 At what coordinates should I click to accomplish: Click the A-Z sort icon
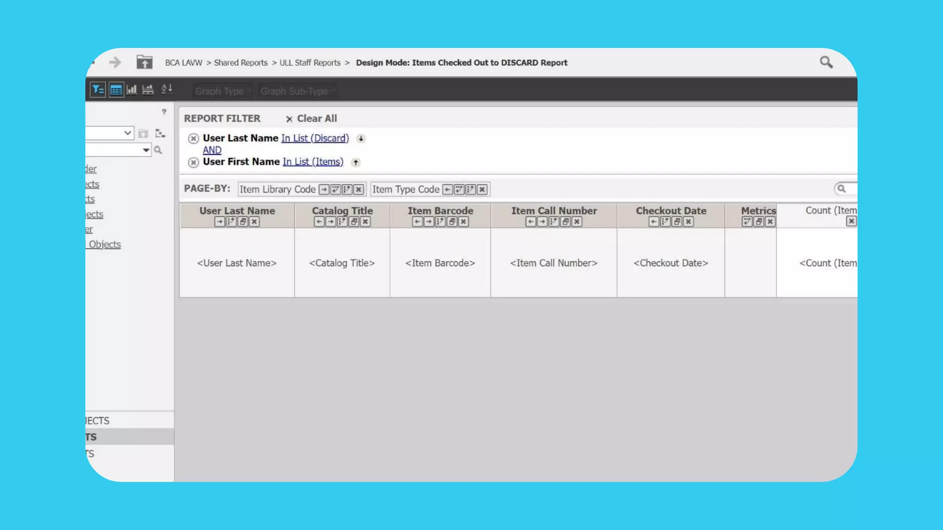tap(166, 89)
